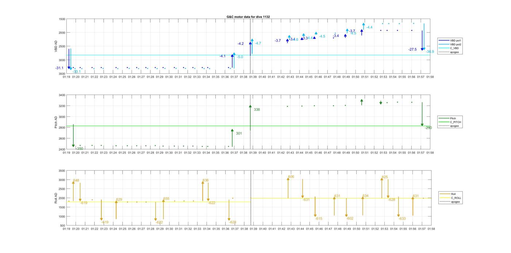
Task: Click the '-4.2' VBD data label
Action: coord(241,44)
